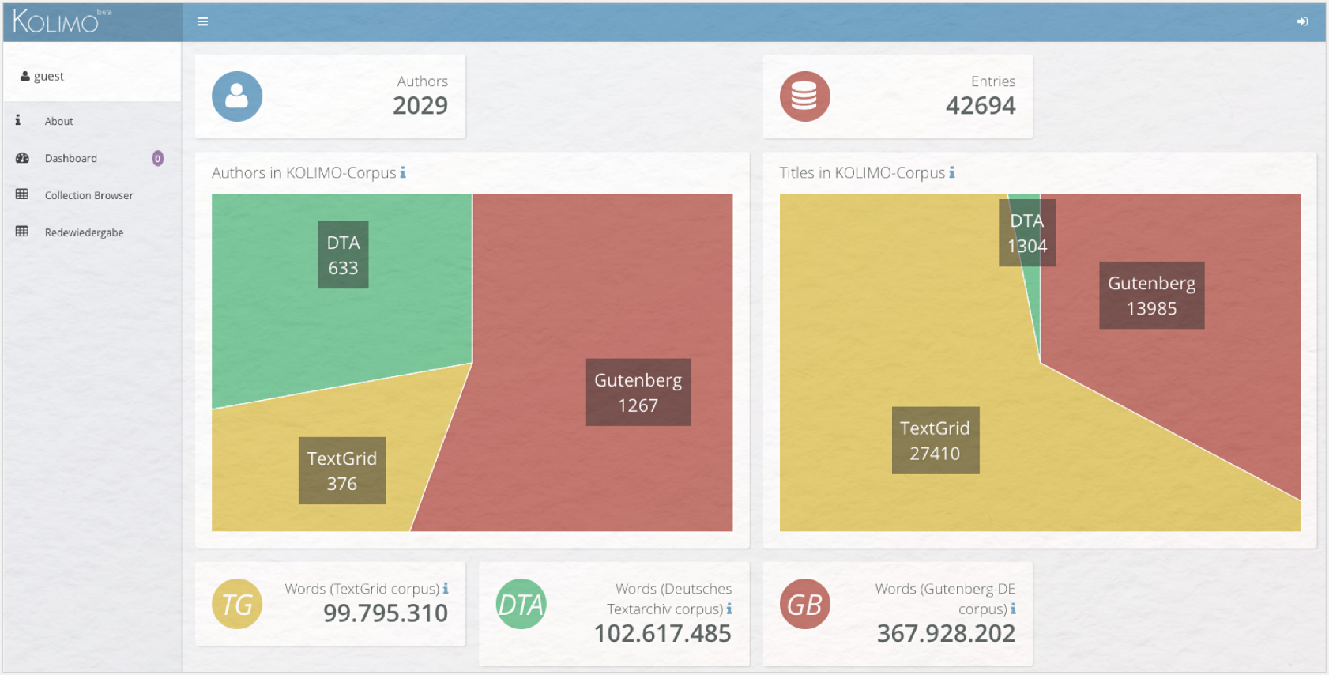The image size is (1329, 675).
Task: Go to Dashboard in sidebar
Action: [71, 158]
